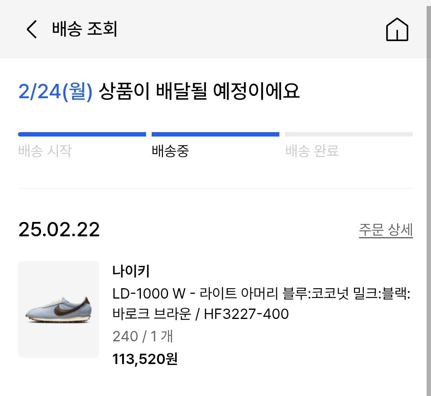Tap the 상품이 배달될 예정이에요 headline
431x396 pixels.
pos(199,92)
